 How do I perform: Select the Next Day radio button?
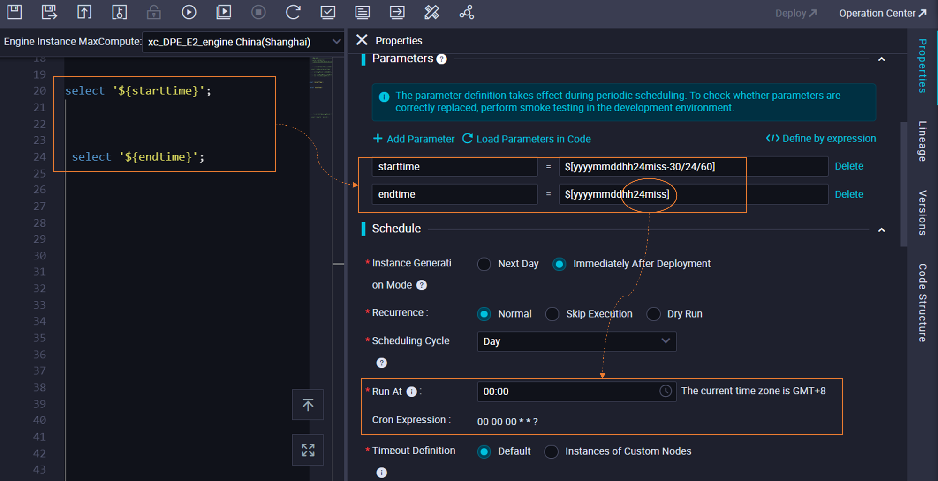(x=484, y=264)
